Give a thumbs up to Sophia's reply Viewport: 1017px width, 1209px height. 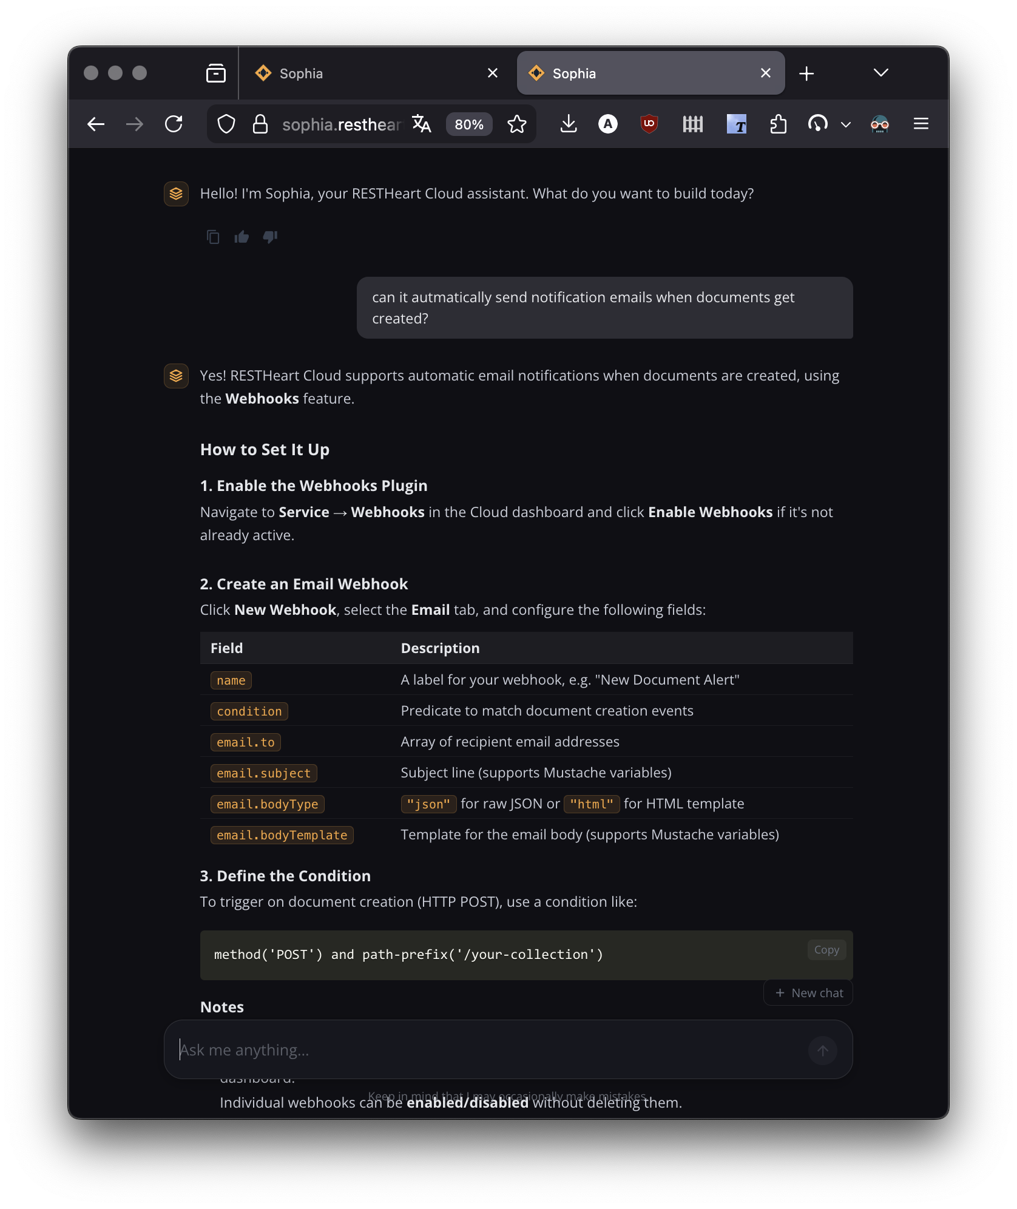click(241, 237)
